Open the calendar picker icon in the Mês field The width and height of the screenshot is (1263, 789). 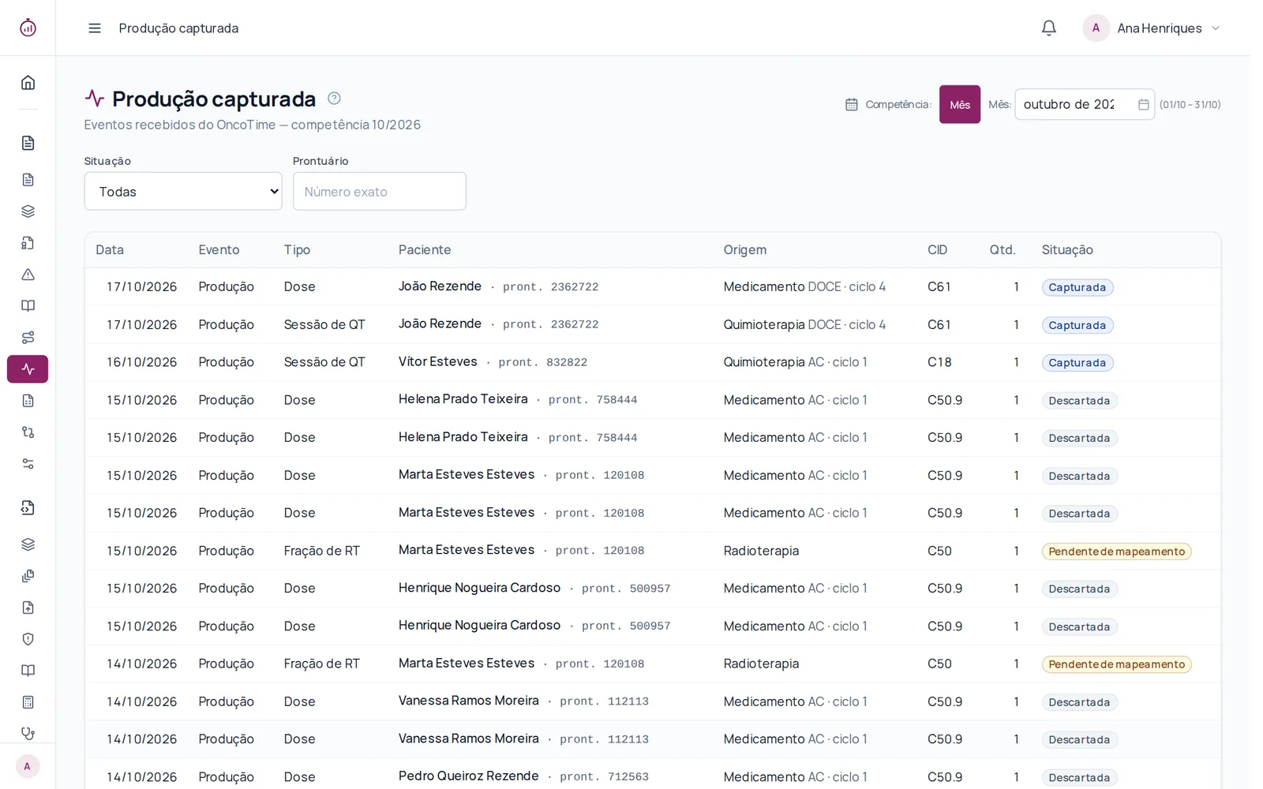1143,104
